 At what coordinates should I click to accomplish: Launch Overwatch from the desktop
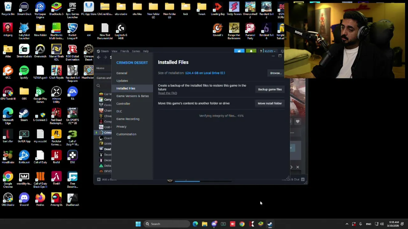click(x=40, y=51)
